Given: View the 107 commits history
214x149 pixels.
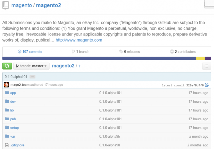Looking at the screenshot, I should [32, 52].
